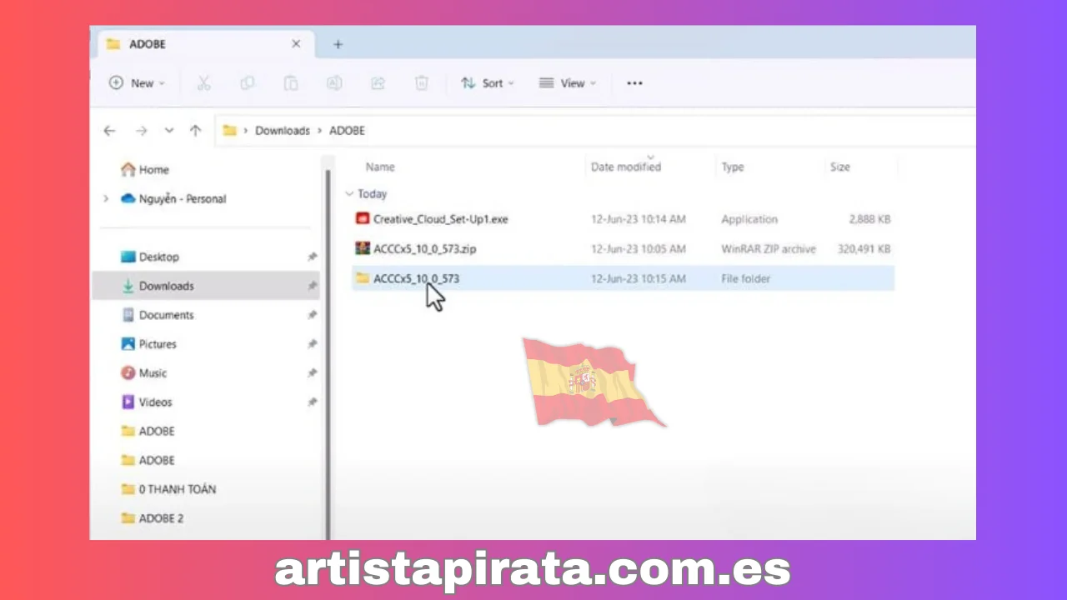Go forward with the Forward arrow
This screenshot has height=600, width=1067.
point(141,131)
